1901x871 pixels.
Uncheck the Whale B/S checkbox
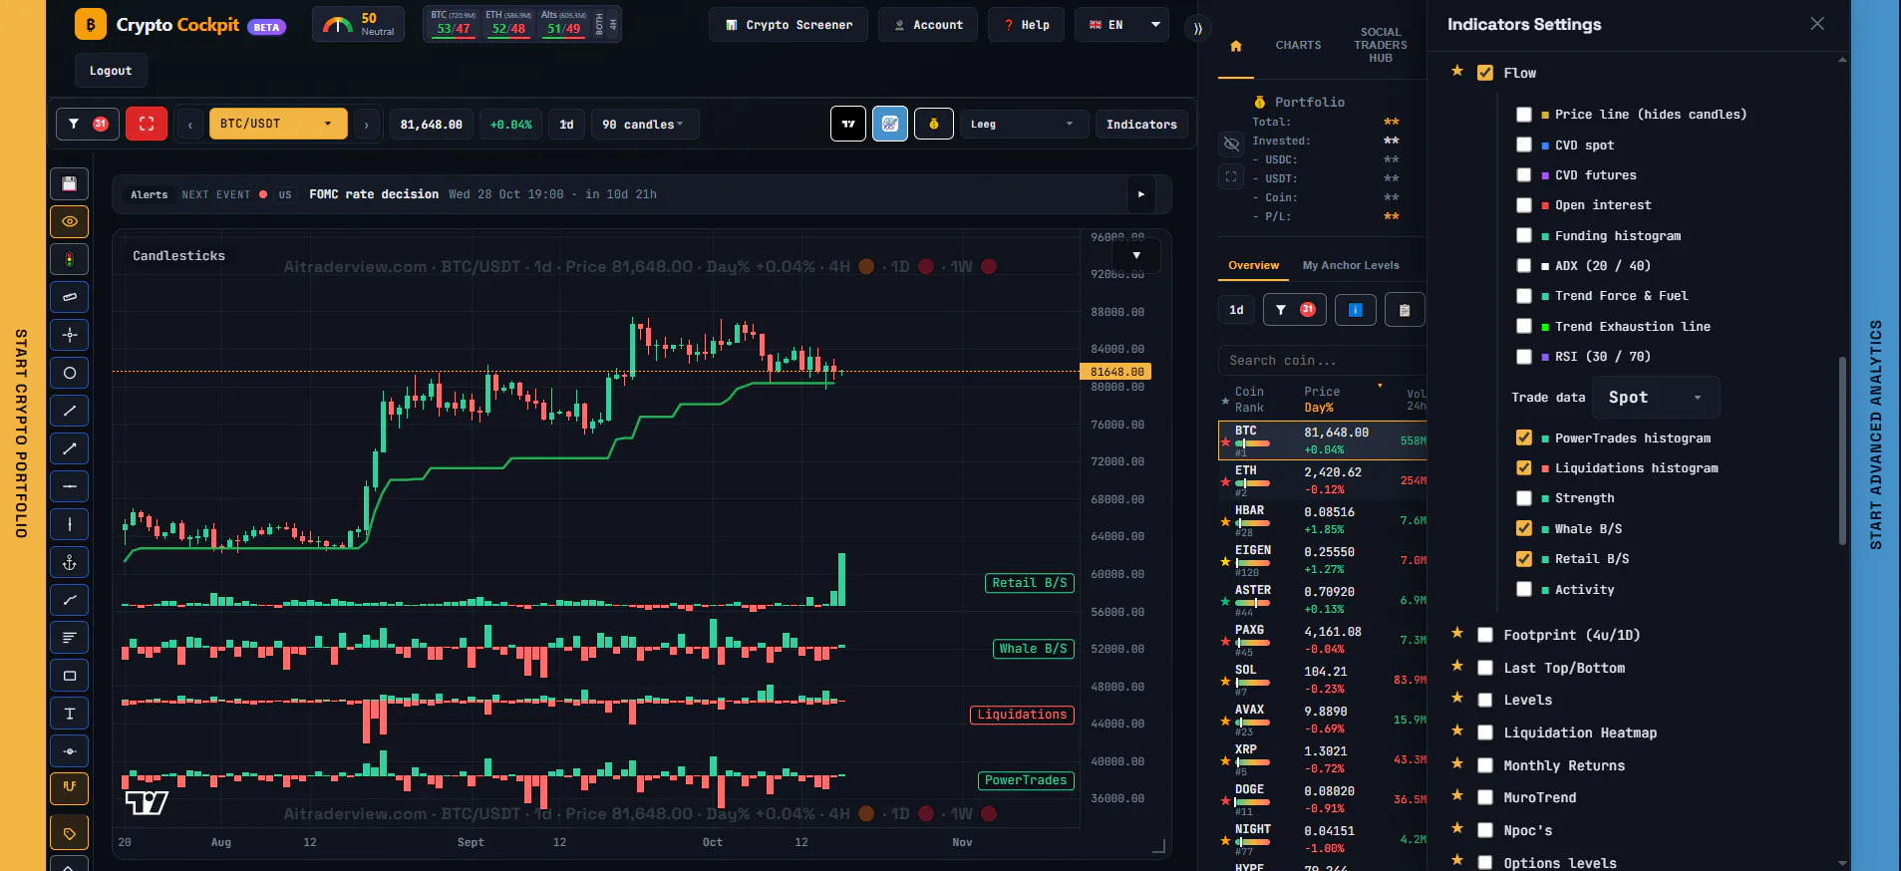[x=1524, y=528]
